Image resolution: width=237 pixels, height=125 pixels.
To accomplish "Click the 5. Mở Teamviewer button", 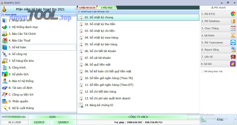I will (218, 42).
